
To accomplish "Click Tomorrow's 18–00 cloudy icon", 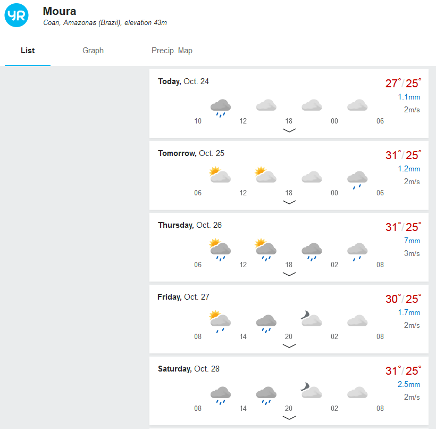I will tap(312, 177).
